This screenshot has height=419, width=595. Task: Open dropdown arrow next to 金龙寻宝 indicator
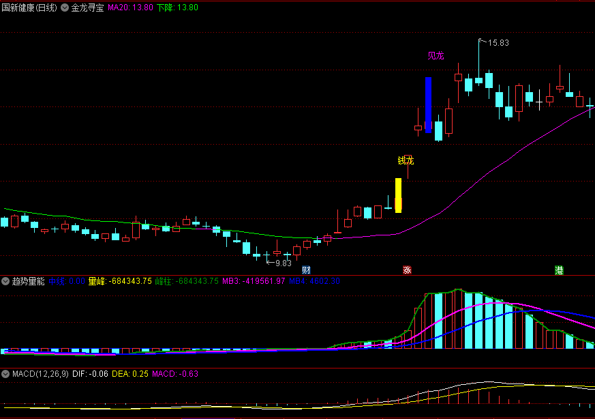coord(65,8)
